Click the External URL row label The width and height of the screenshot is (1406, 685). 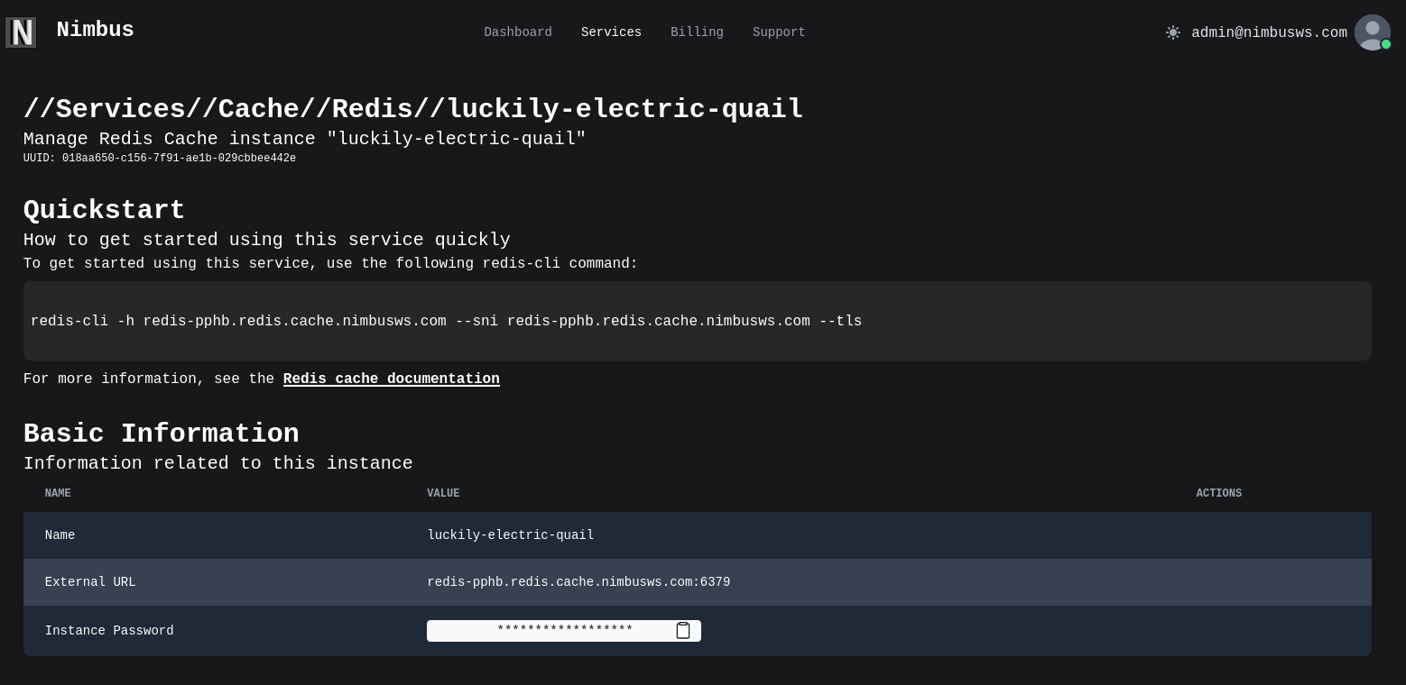(x=90, y=582)
